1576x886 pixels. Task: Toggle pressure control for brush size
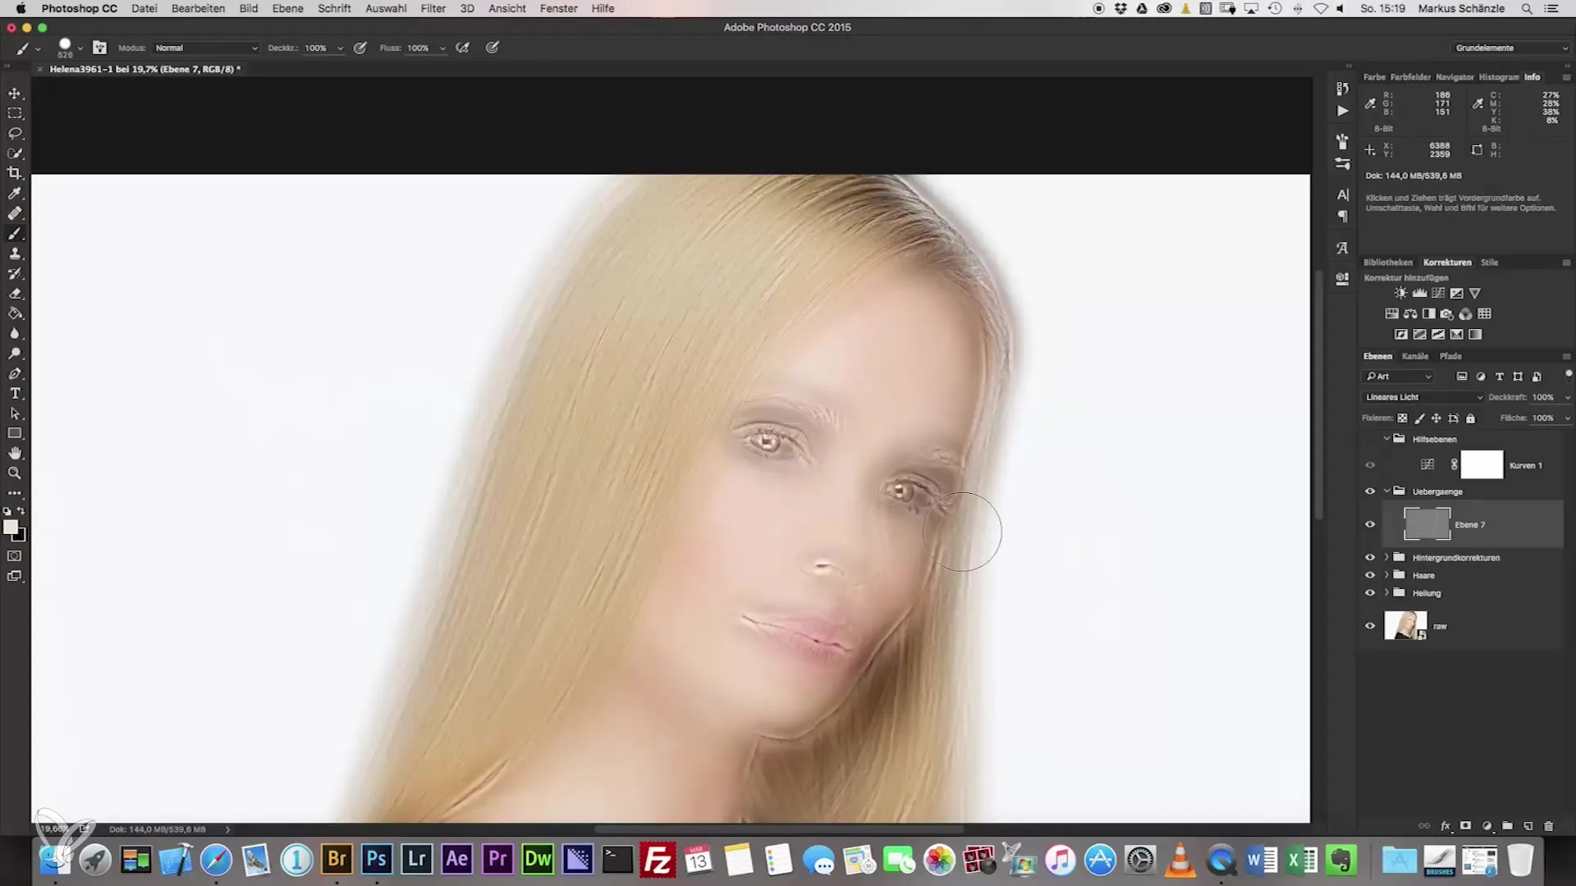pos(492,48)
